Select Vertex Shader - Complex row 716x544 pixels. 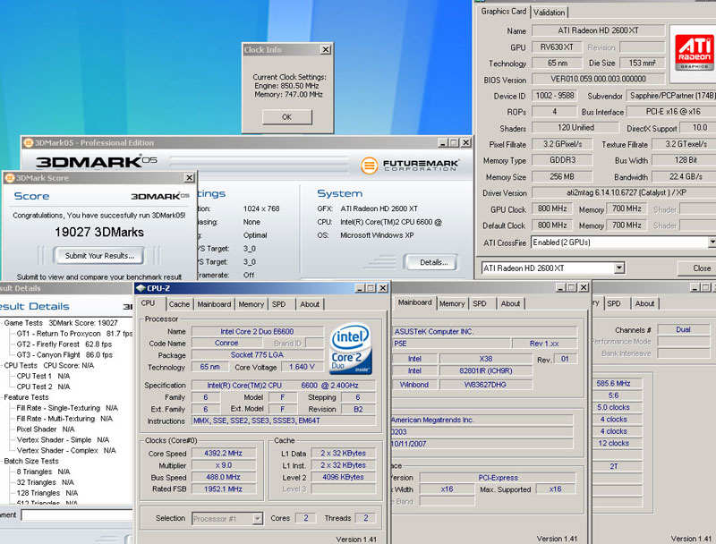click(66, 450)
